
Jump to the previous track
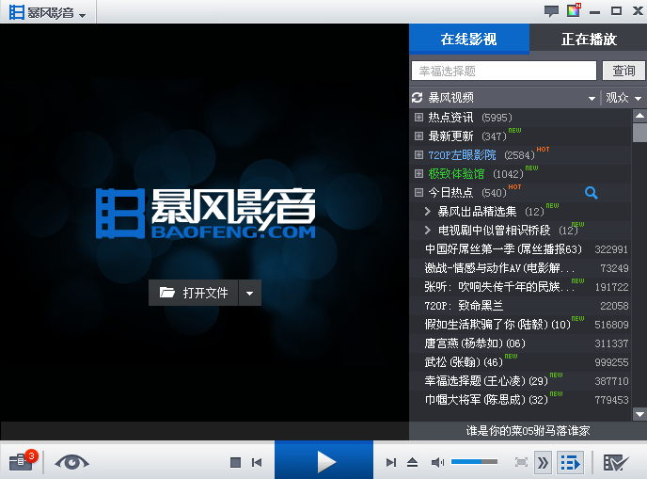point(257,462)
